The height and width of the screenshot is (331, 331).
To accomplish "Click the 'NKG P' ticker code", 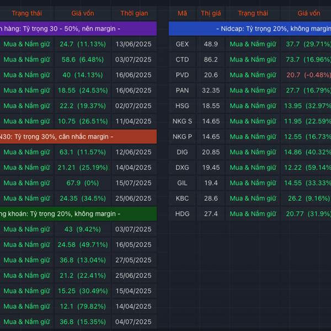I will [x=182, y=137].
